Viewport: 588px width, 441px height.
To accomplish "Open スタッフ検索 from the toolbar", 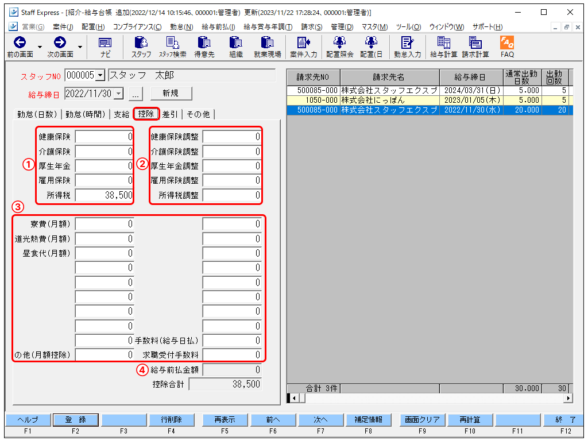I will pyautogui.click(x=172, y=47).
